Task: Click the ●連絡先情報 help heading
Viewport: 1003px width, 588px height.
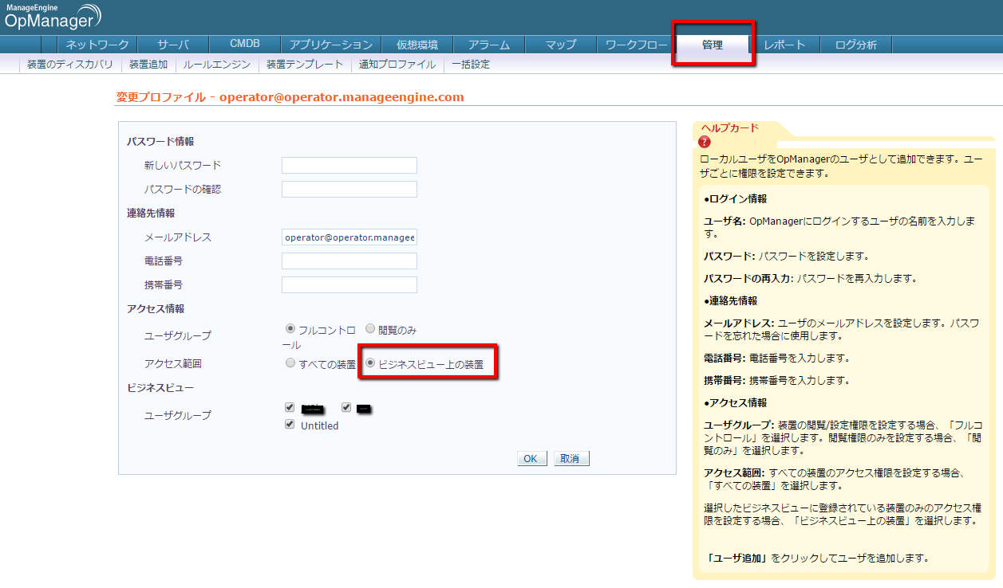Action: click(x=731, y=301)
